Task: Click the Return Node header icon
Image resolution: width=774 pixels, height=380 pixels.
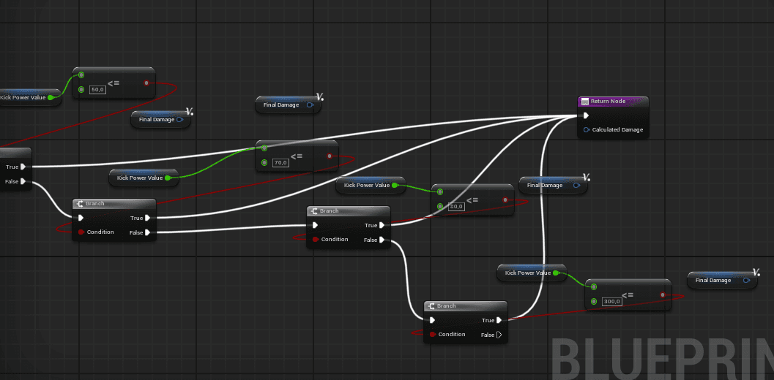Action: (x=585, y=101)
